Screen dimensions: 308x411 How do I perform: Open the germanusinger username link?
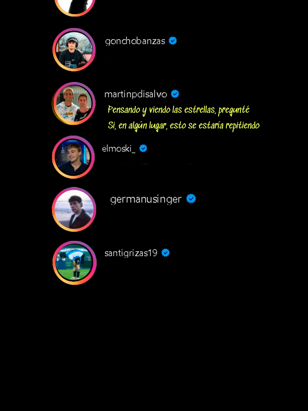[x=146, y=199]
